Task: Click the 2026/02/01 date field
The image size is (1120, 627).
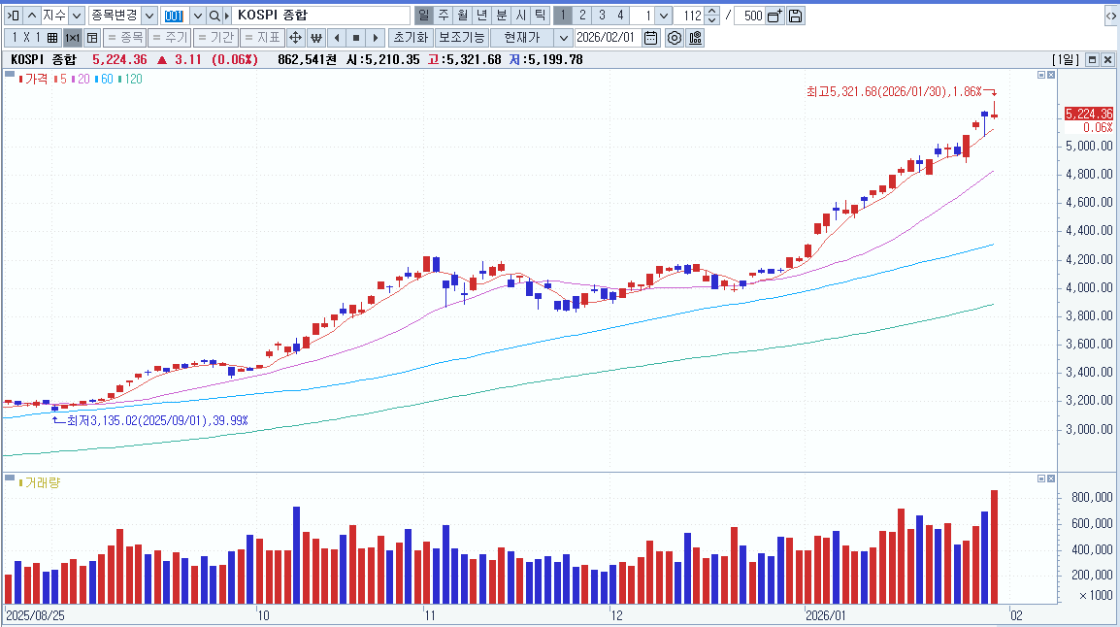Action: click(608, 38)
